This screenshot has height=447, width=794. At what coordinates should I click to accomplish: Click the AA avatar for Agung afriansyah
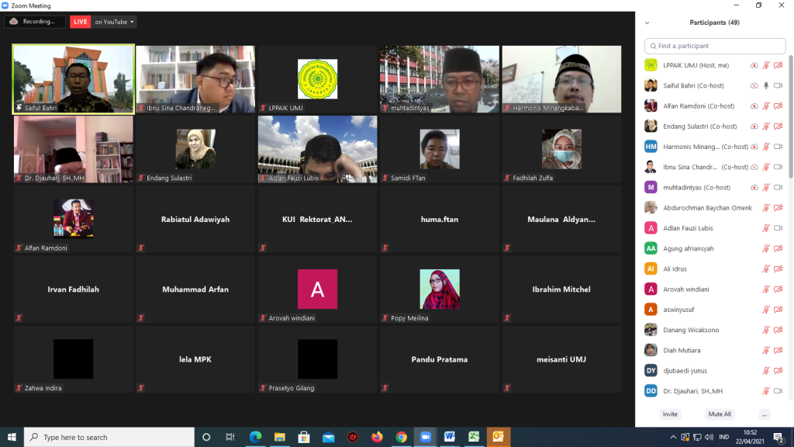[651, 248]
